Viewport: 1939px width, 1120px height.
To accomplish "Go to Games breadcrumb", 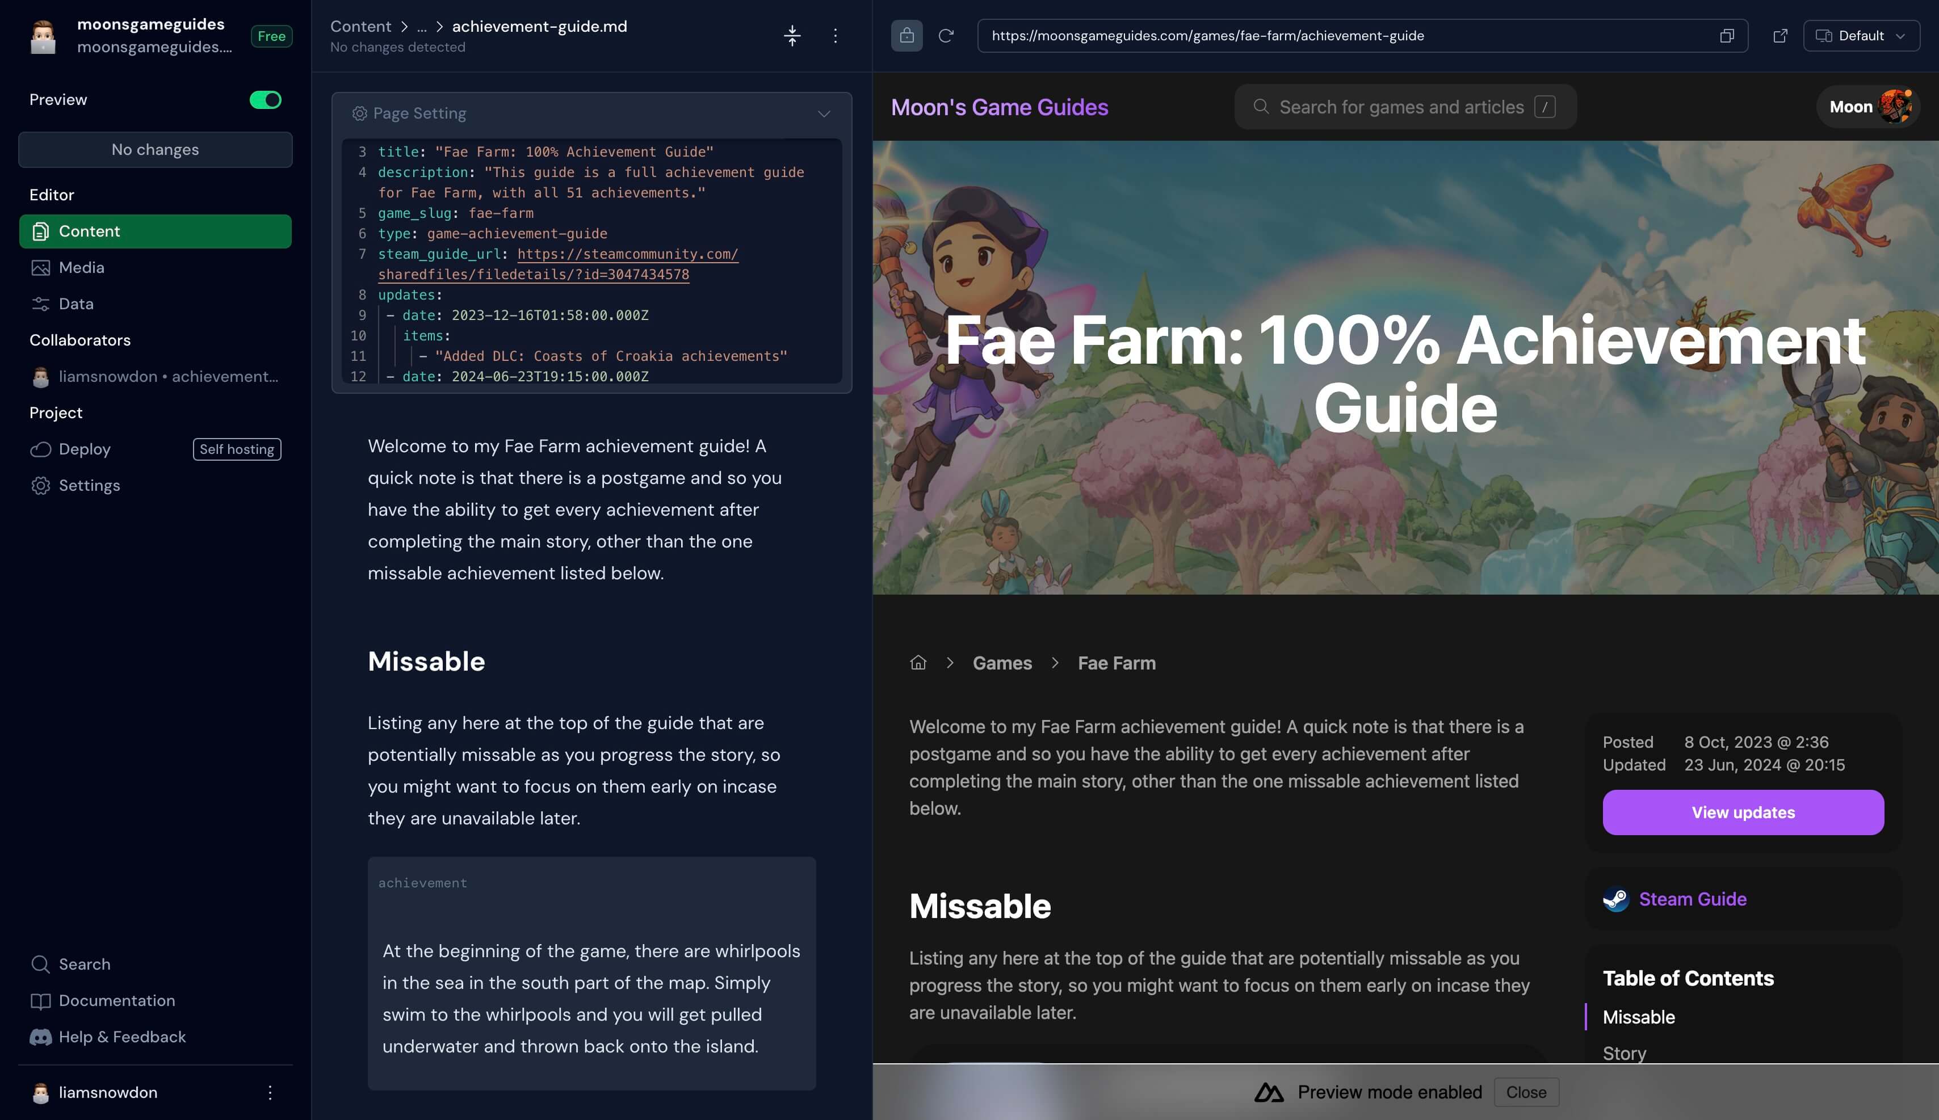I will coord(1002,663).
